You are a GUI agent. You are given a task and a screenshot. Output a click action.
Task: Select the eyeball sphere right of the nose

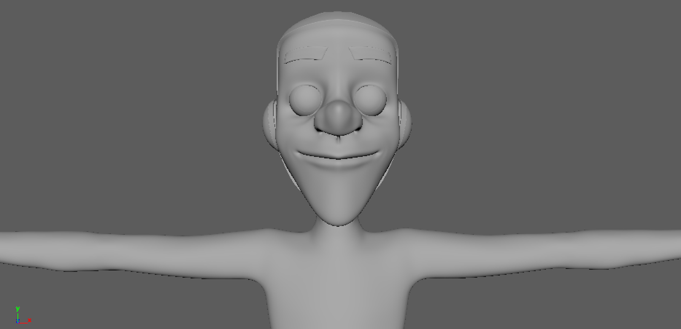click(370, 100)
